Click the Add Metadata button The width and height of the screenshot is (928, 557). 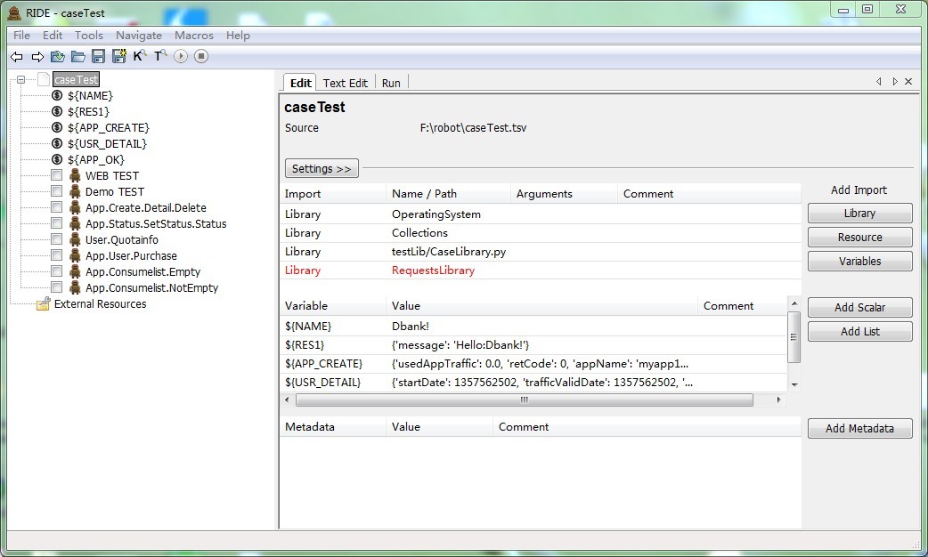[859, 429]
